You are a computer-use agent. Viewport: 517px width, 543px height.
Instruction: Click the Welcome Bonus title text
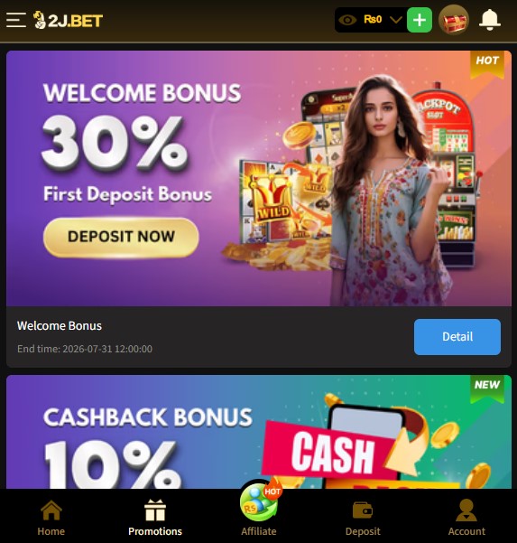[x=60, y=326]
